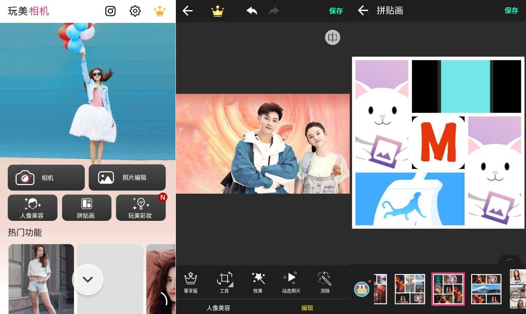Choose the collage template with Mount Fuji

pos(486,289)
